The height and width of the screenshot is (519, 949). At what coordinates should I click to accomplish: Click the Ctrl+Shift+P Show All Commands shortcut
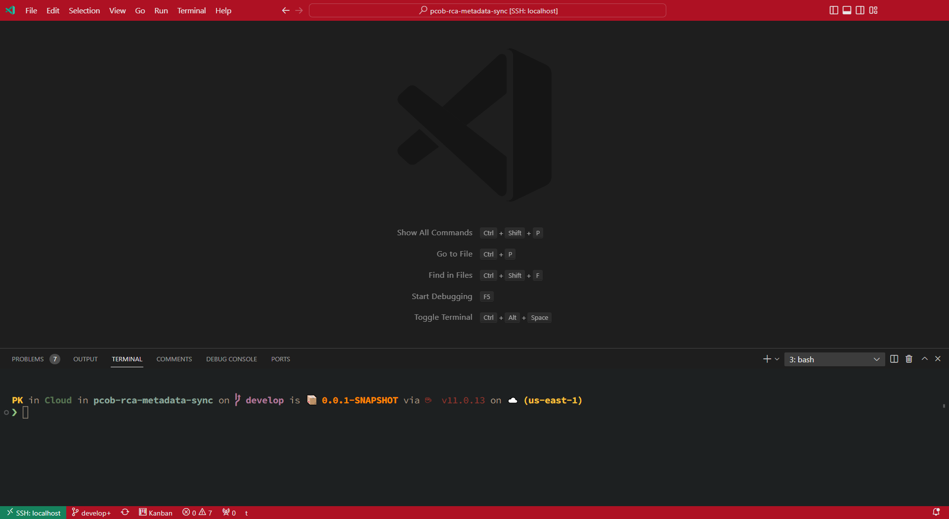(512, 233)
